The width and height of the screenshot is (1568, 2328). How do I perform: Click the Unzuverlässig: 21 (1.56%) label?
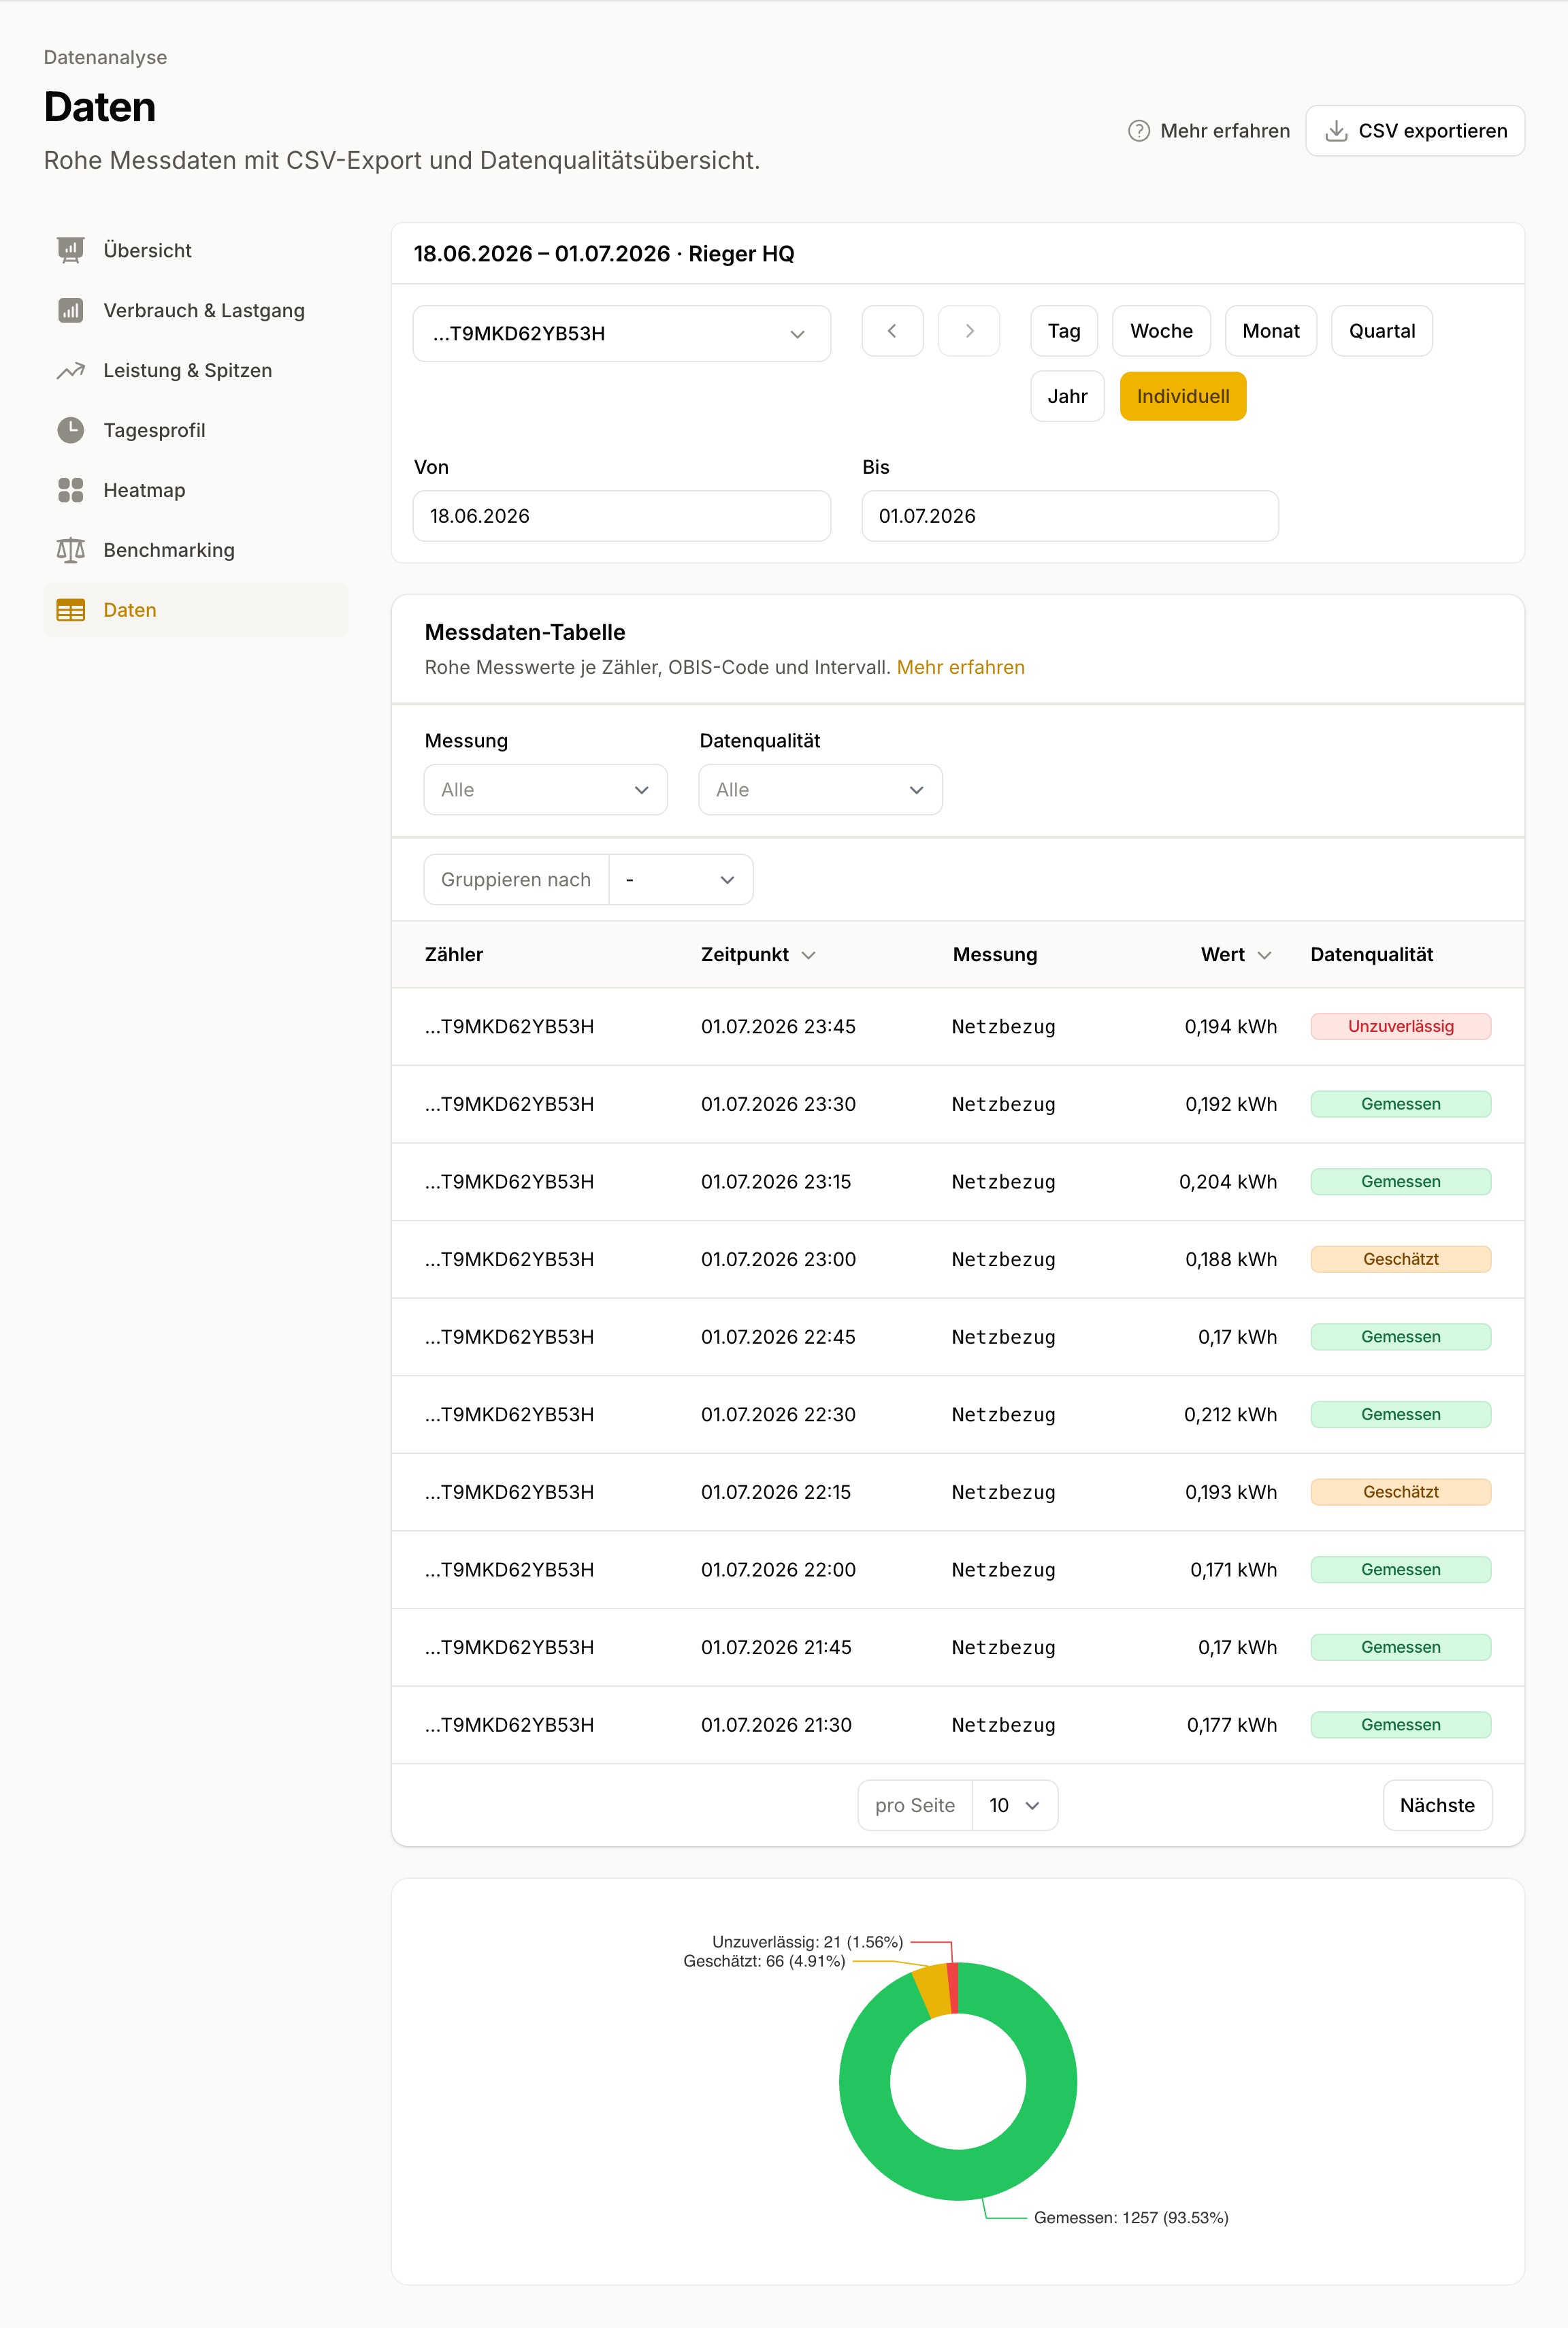coord(807,1942)
